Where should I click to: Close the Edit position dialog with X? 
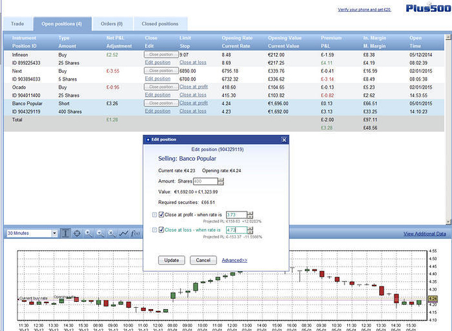(x=284, y=140)
